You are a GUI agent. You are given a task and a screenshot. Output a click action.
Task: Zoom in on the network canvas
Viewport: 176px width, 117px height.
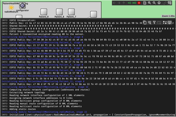pyautogui.click(x=149, y=3)
